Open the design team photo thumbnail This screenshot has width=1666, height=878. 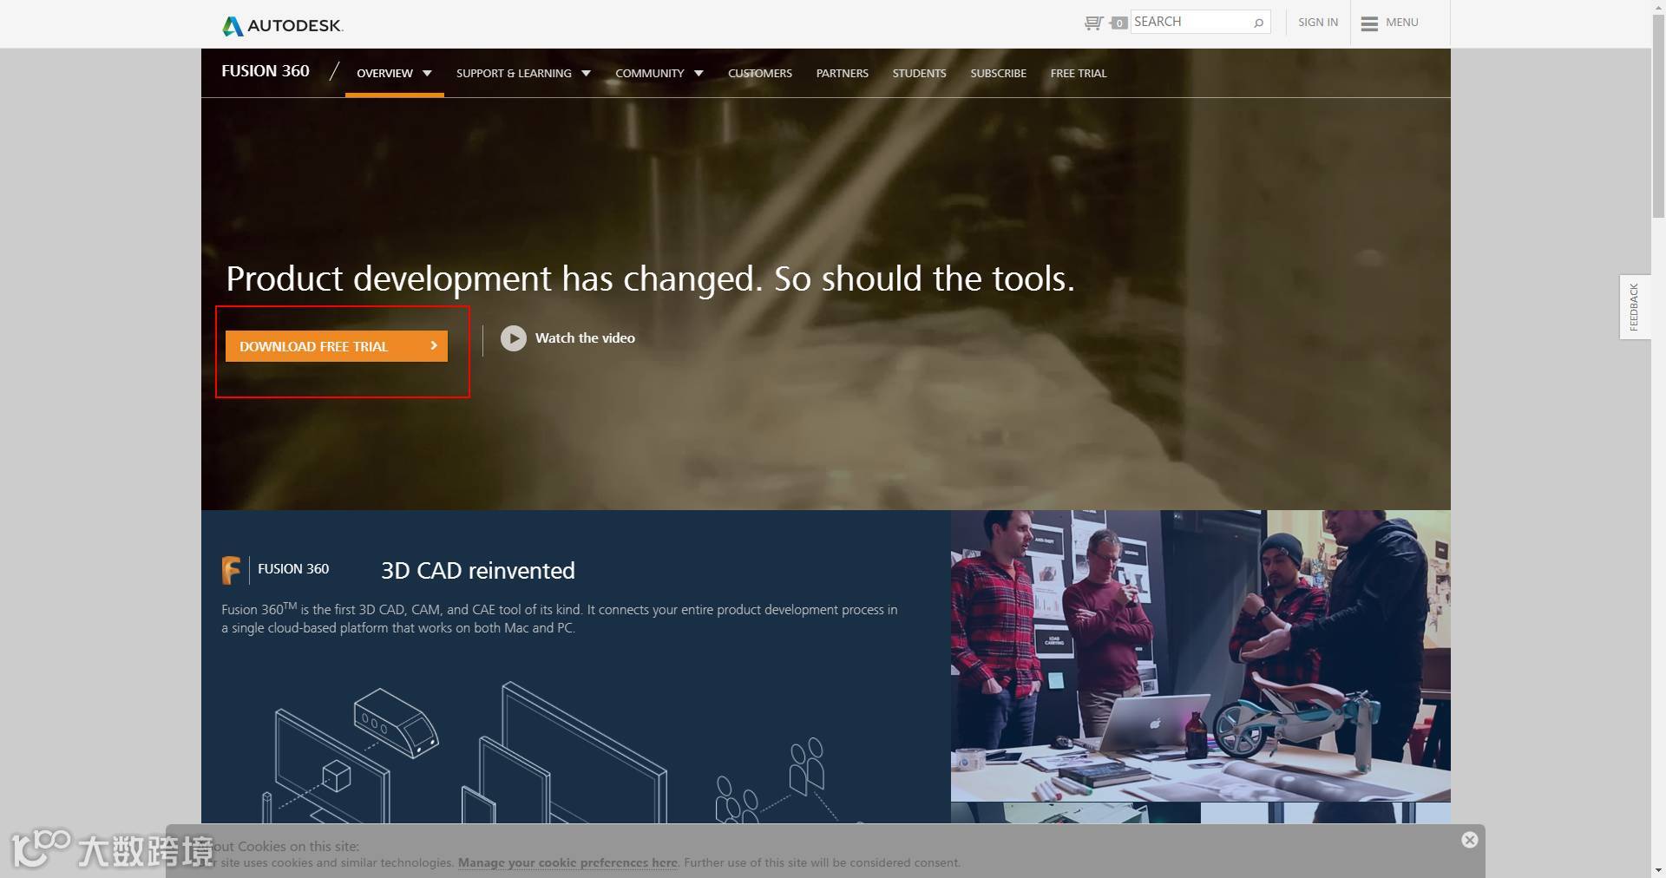[1201, 656]
